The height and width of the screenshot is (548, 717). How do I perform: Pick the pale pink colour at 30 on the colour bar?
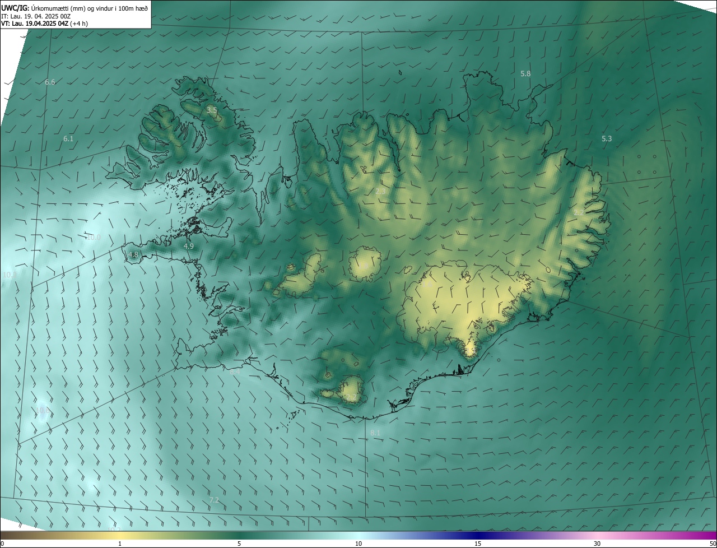[x=597, y=535]
